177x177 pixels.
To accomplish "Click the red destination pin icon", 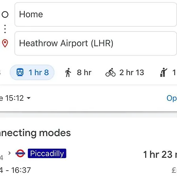I will click(x=5, y=43).
